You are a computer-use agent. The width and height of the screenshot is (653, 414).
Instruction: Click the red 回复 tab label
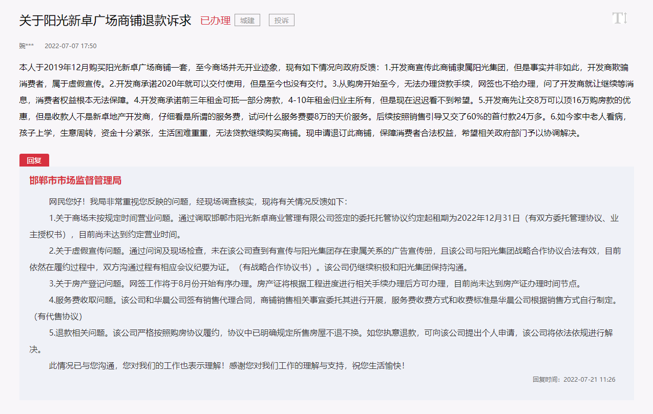coord(34,160)
